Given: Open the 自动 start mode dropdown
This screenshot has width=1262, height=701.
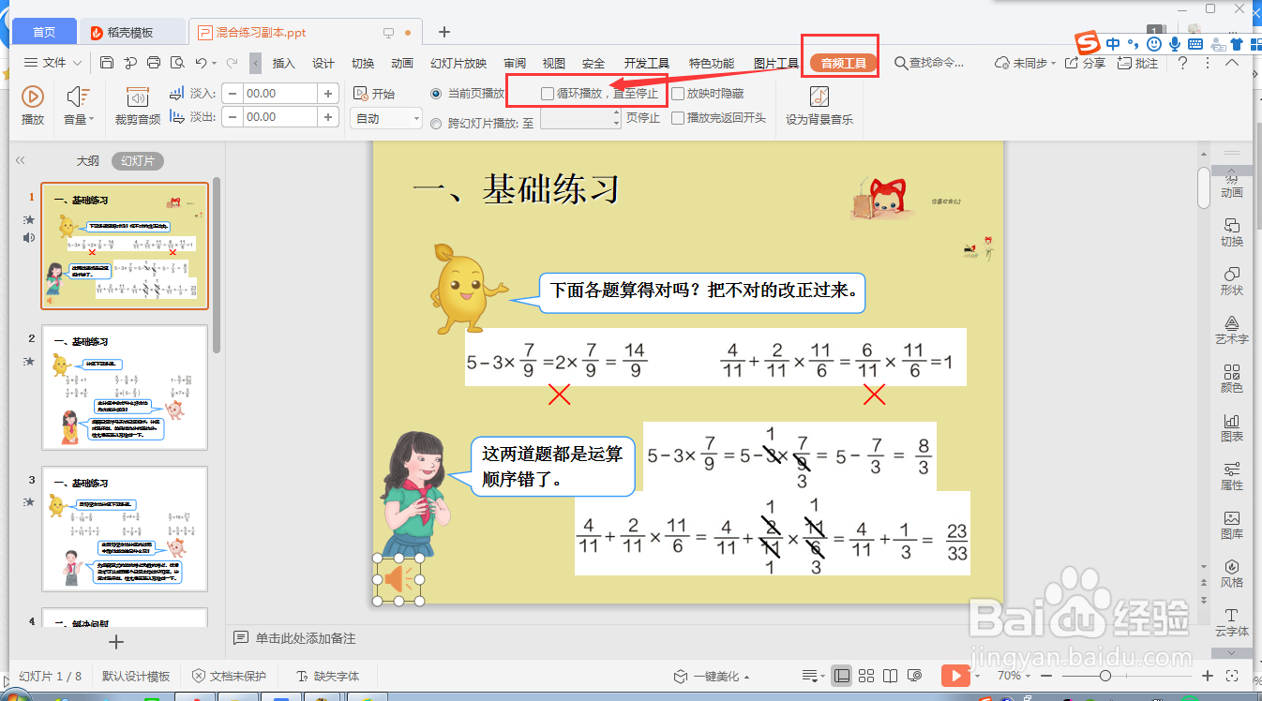Looking at the screenshot, I should 384,118.
